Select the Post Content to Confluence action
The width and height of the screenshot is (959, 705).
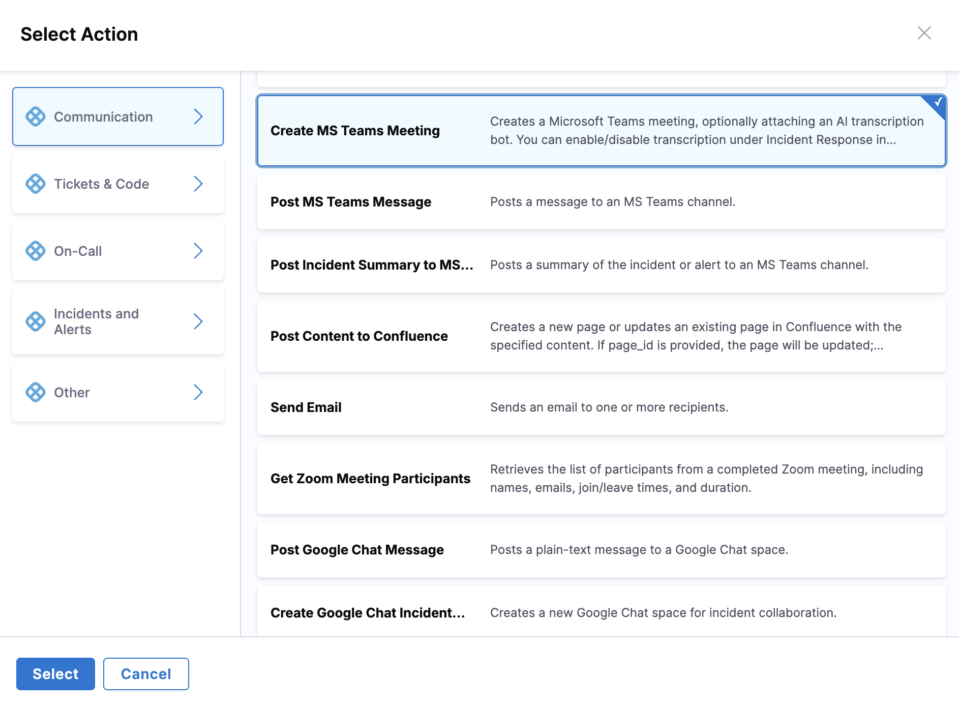coord(601,336)
